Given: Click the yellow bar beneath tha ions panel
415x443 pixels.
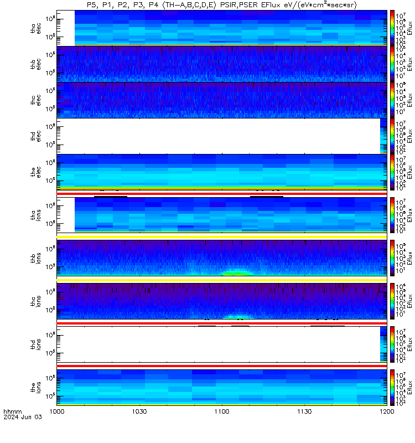Looking at the screenshot, I should click(x=222, y=237).
